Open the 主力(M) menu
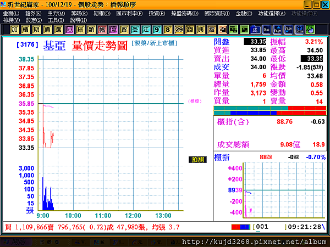This screenshot has height=247, width=330. 56,13
